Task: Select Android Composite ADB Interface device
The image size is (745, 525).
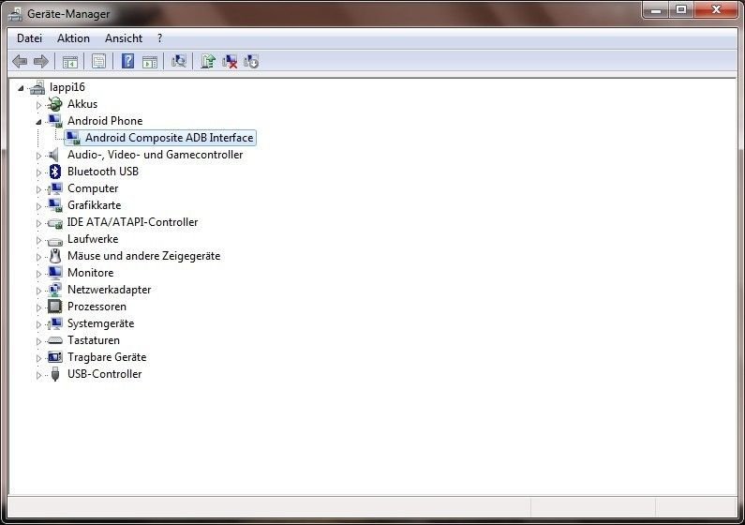Action: (160, 138)
